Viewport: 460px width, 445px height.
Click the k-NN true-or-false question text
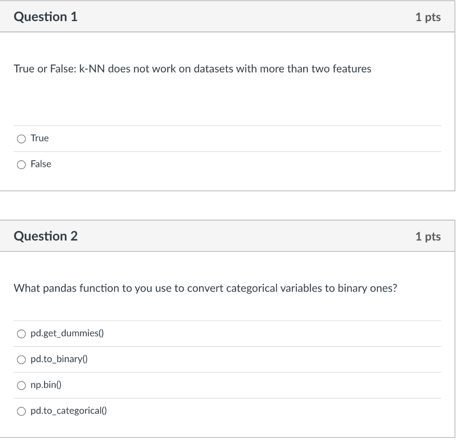coord(192,69)
